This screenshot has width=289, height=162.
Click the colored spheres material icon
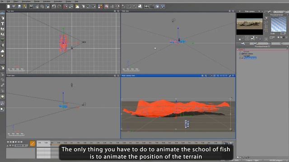pos(100,7)
